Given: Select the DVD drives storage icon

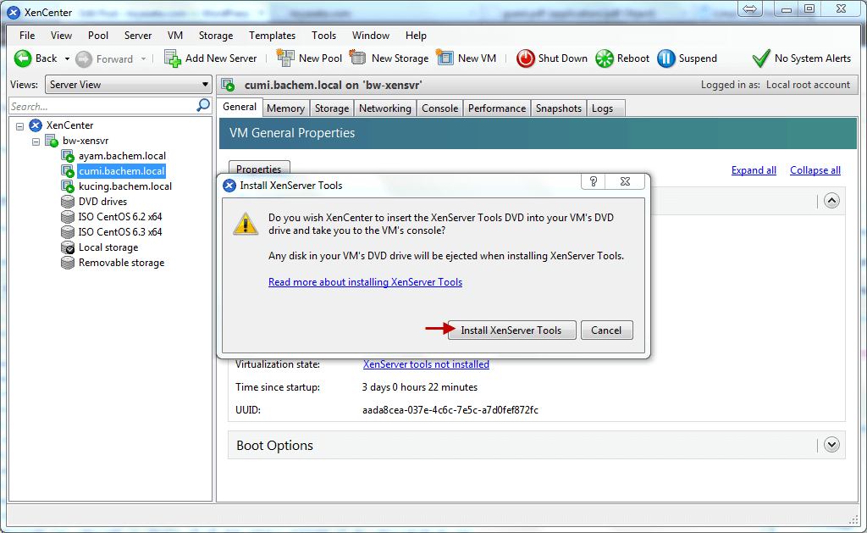Looking at the screenshot, I should pos(68,202).
